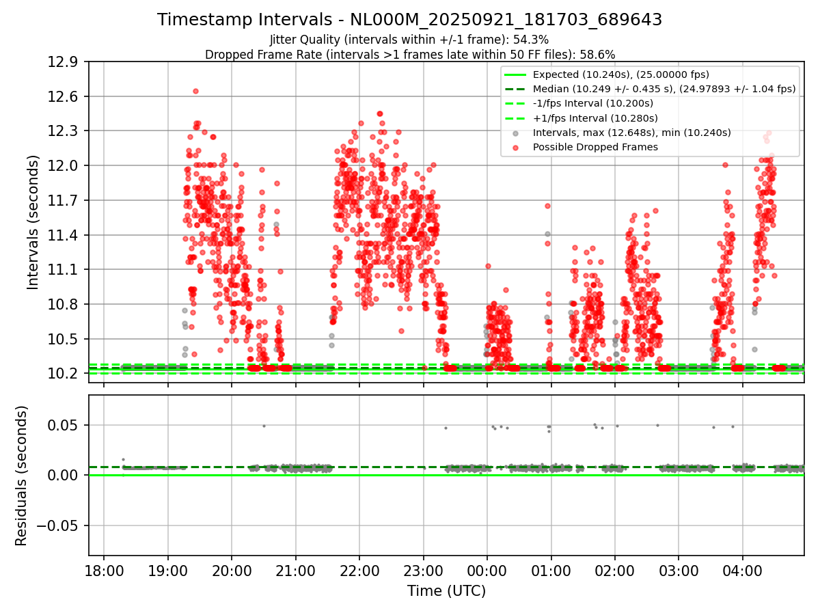Click the 12.9 y-axis tick label
820x615 pixels.
pyautogui.click(x=62, y=62)
